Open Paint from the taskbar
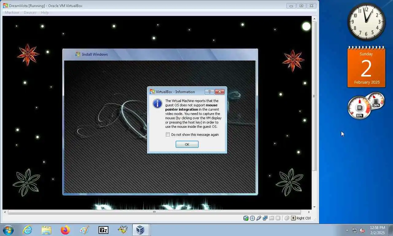The width and height of the screenshot is (393, 236). pos(84,230)
